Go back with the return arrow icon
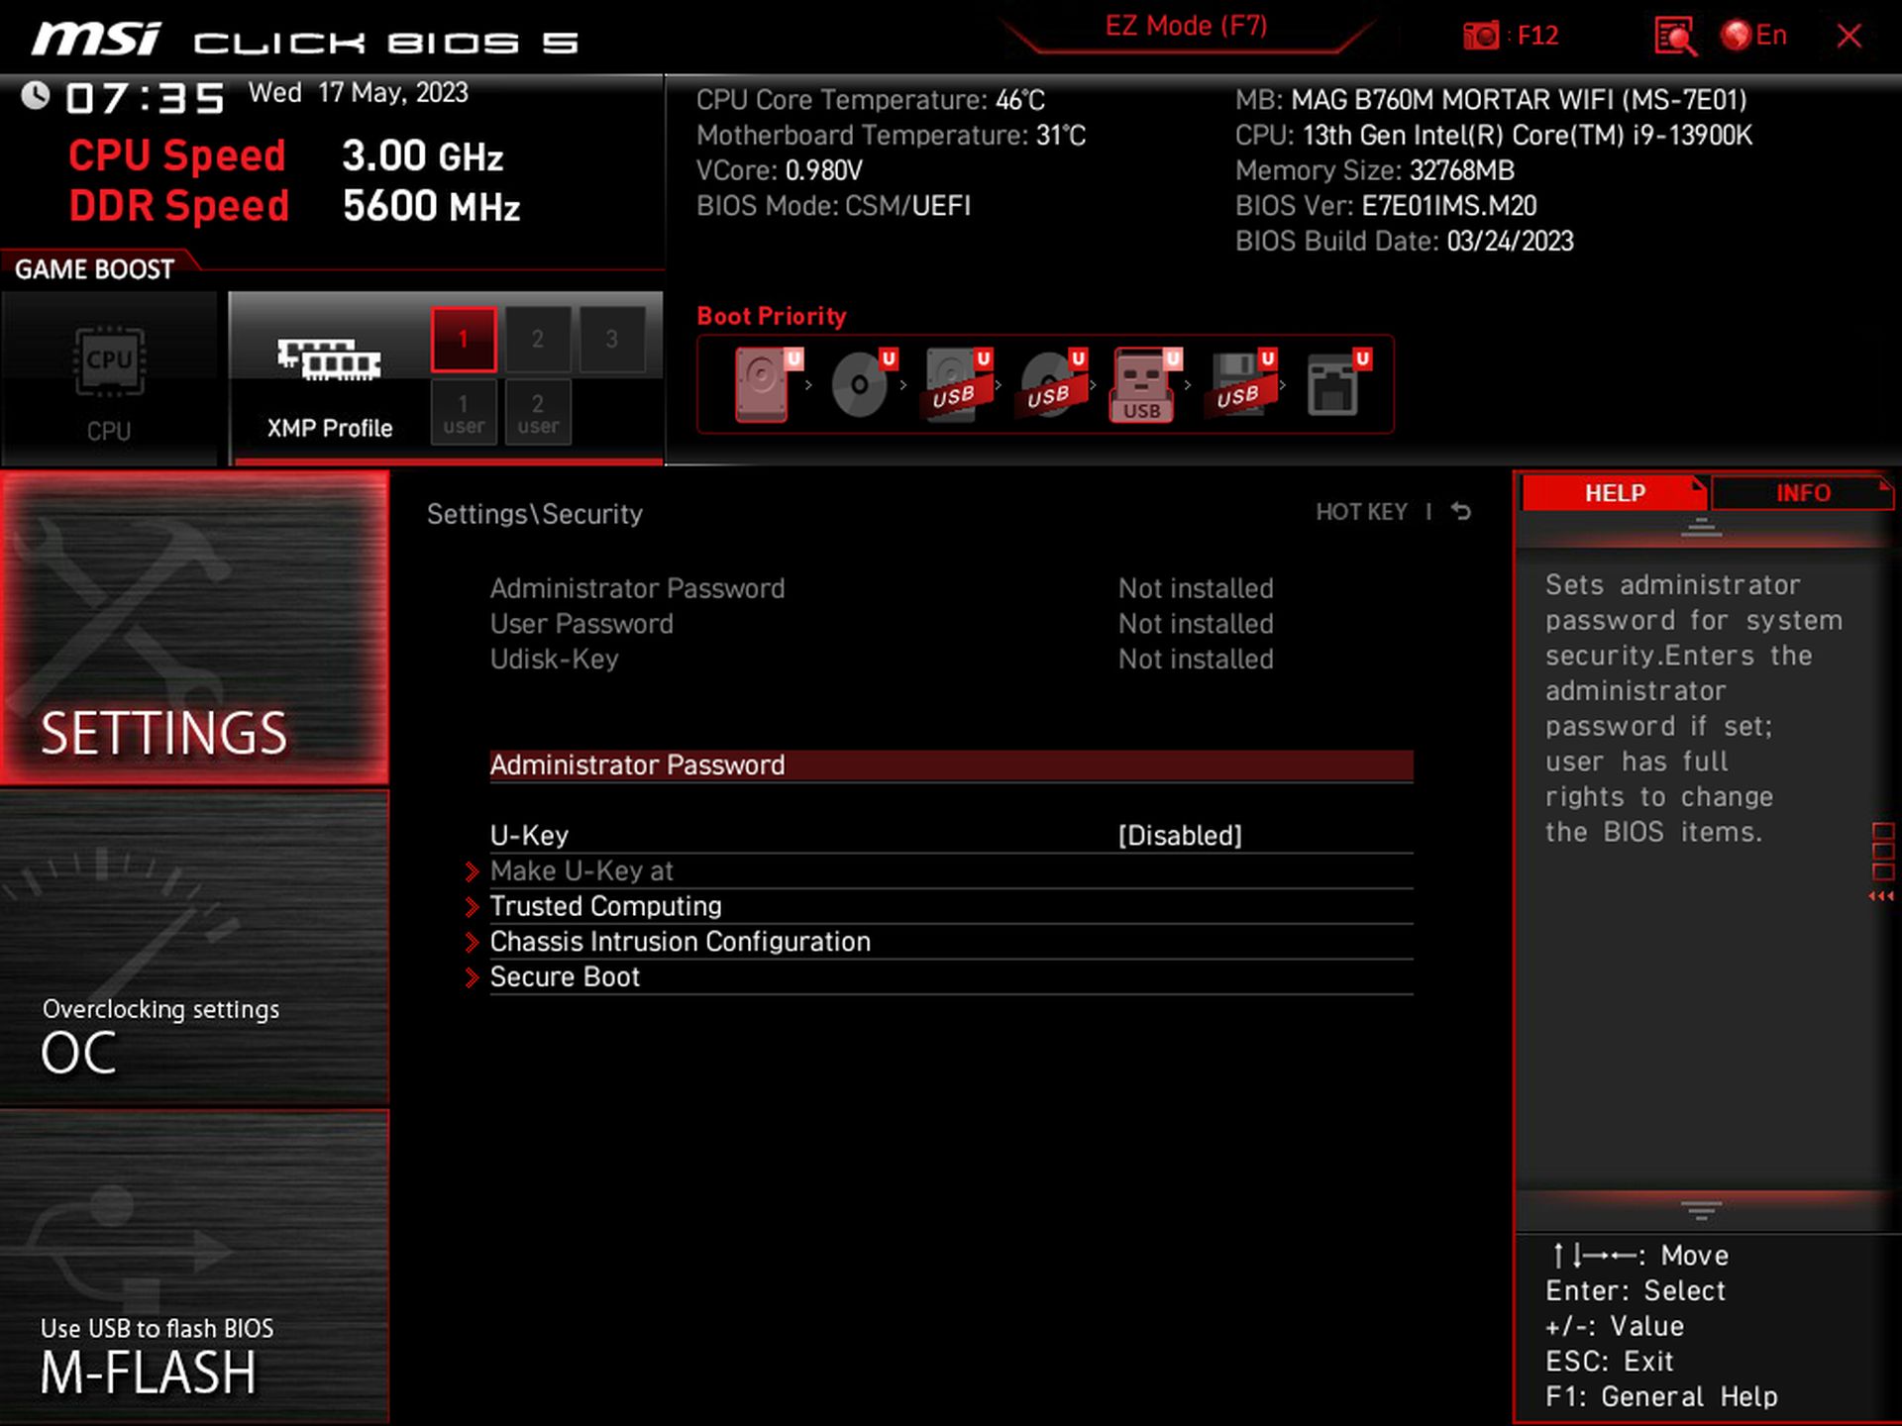 click(x=1461, y=511)
